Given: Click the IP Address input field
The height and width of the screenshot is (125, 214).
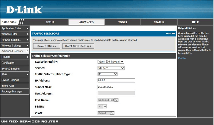Looking at the screenshot, I should (116, 80).
